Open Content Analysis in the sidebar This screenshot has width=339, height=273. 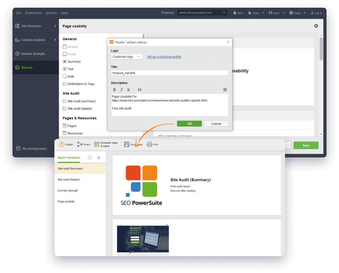point(36,40)
